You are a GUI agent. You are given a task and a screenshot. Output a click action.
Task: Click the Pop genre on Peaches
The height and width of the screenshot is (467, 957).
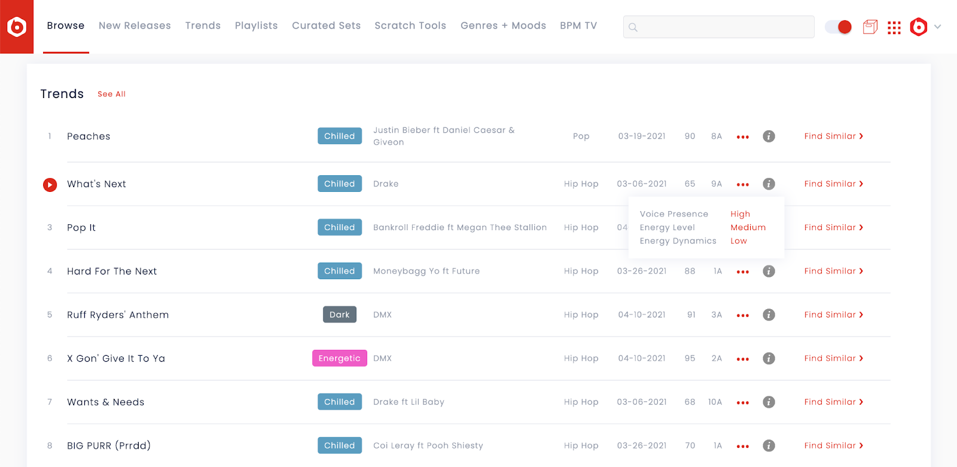pyautogui.click(x=581, y=136)
